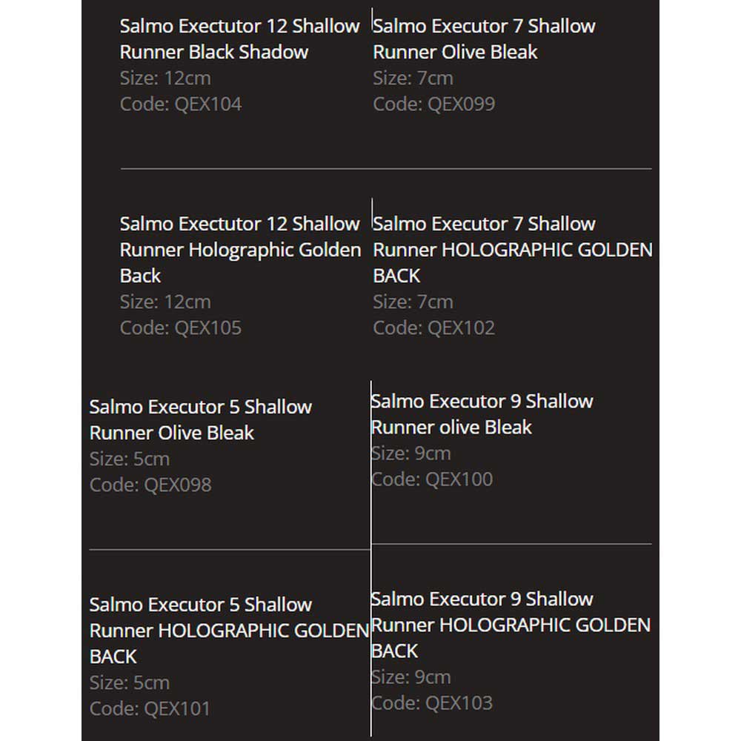
Task: Select Executor 12 Holographic Golden Back title
Action: click(240, 250)
